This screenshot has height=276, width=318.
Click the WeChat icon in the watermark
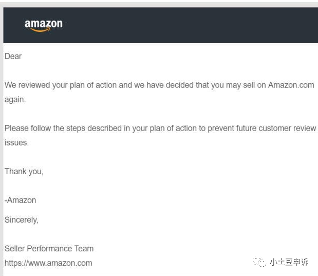click(x=259, y=262)
